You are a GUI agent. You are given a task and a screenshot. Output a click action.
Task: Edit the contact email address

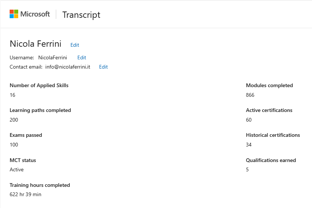[x=104, y=67]
